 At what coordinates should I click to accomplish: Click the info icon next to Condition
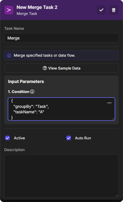32,92
